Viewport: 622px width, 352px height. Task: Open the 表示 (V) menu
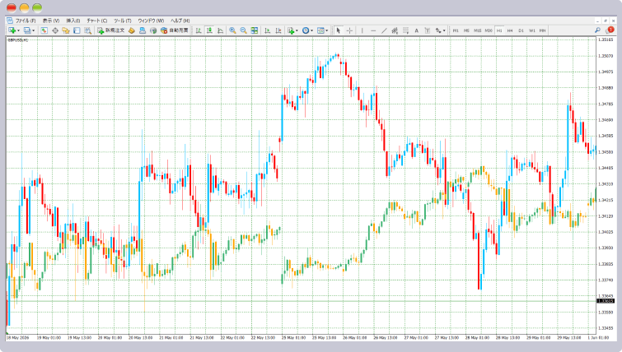tap(51, 21)
